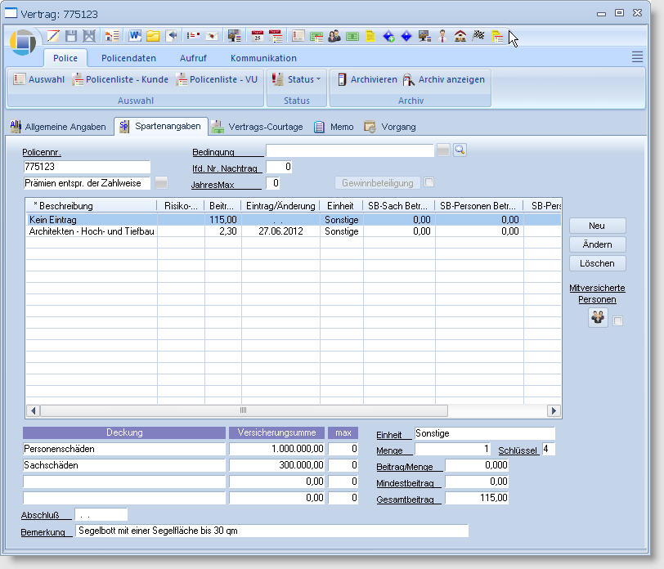Toggle the checkbox beside Gewinnbeteiligung
The image size is (664, 569).
coord(429,182)
